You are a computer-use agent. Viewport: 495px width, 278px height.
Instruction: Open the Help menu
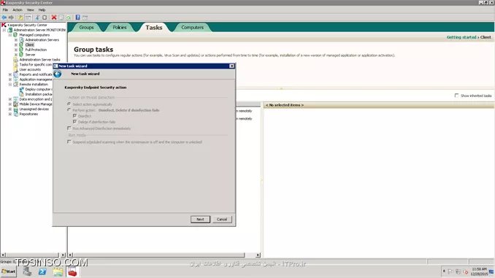click(x=42, y=9)
